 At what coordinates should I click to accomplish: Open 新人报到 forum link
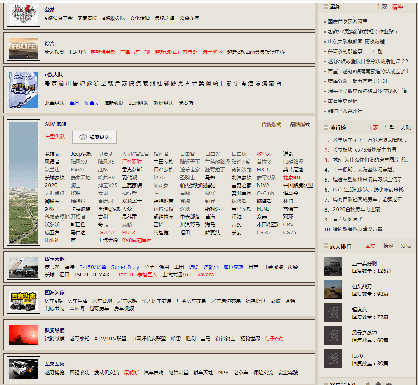[54, 52]
